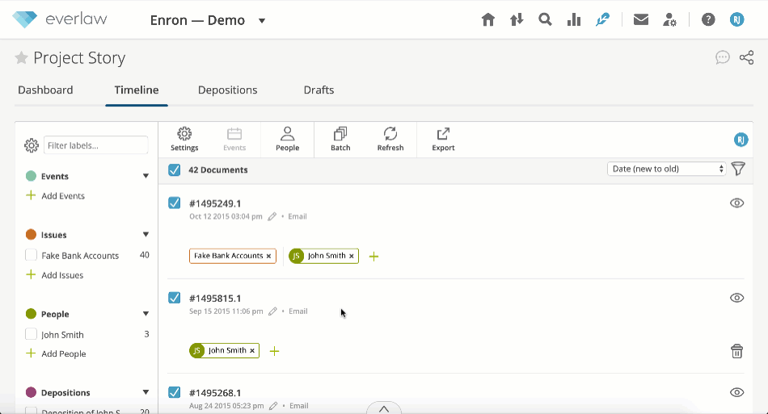
Task: Favorite the Project Story with the star
Action: (21, 58)
